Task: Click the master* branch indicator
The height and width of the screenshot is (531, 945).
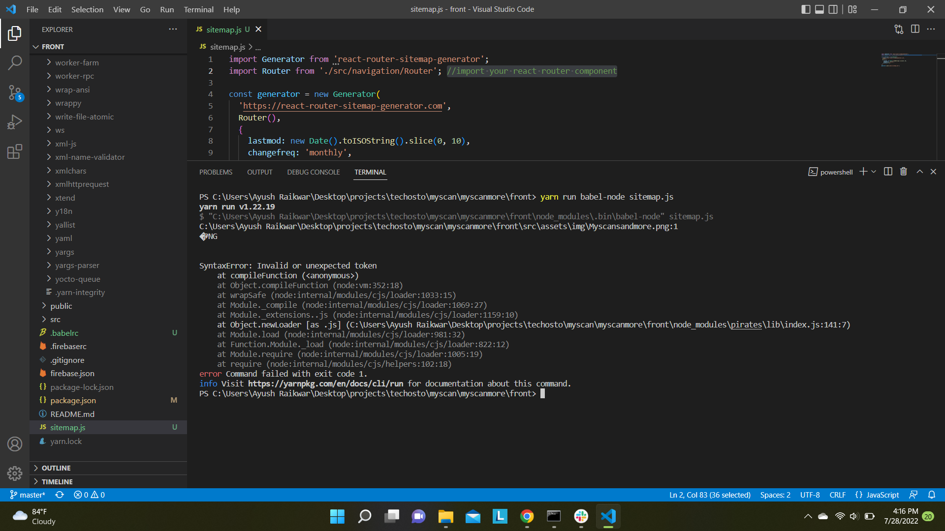Action: click(28, 495)
